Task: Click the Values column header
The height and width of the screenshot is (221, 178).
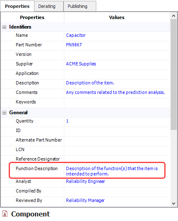Action: (117, 17)
